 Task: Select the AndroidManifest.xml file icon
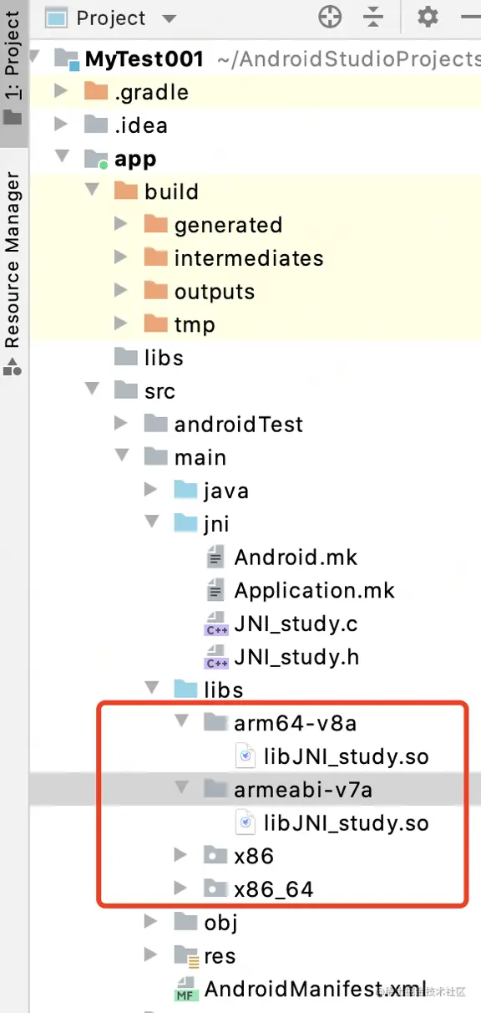(186, 990)
